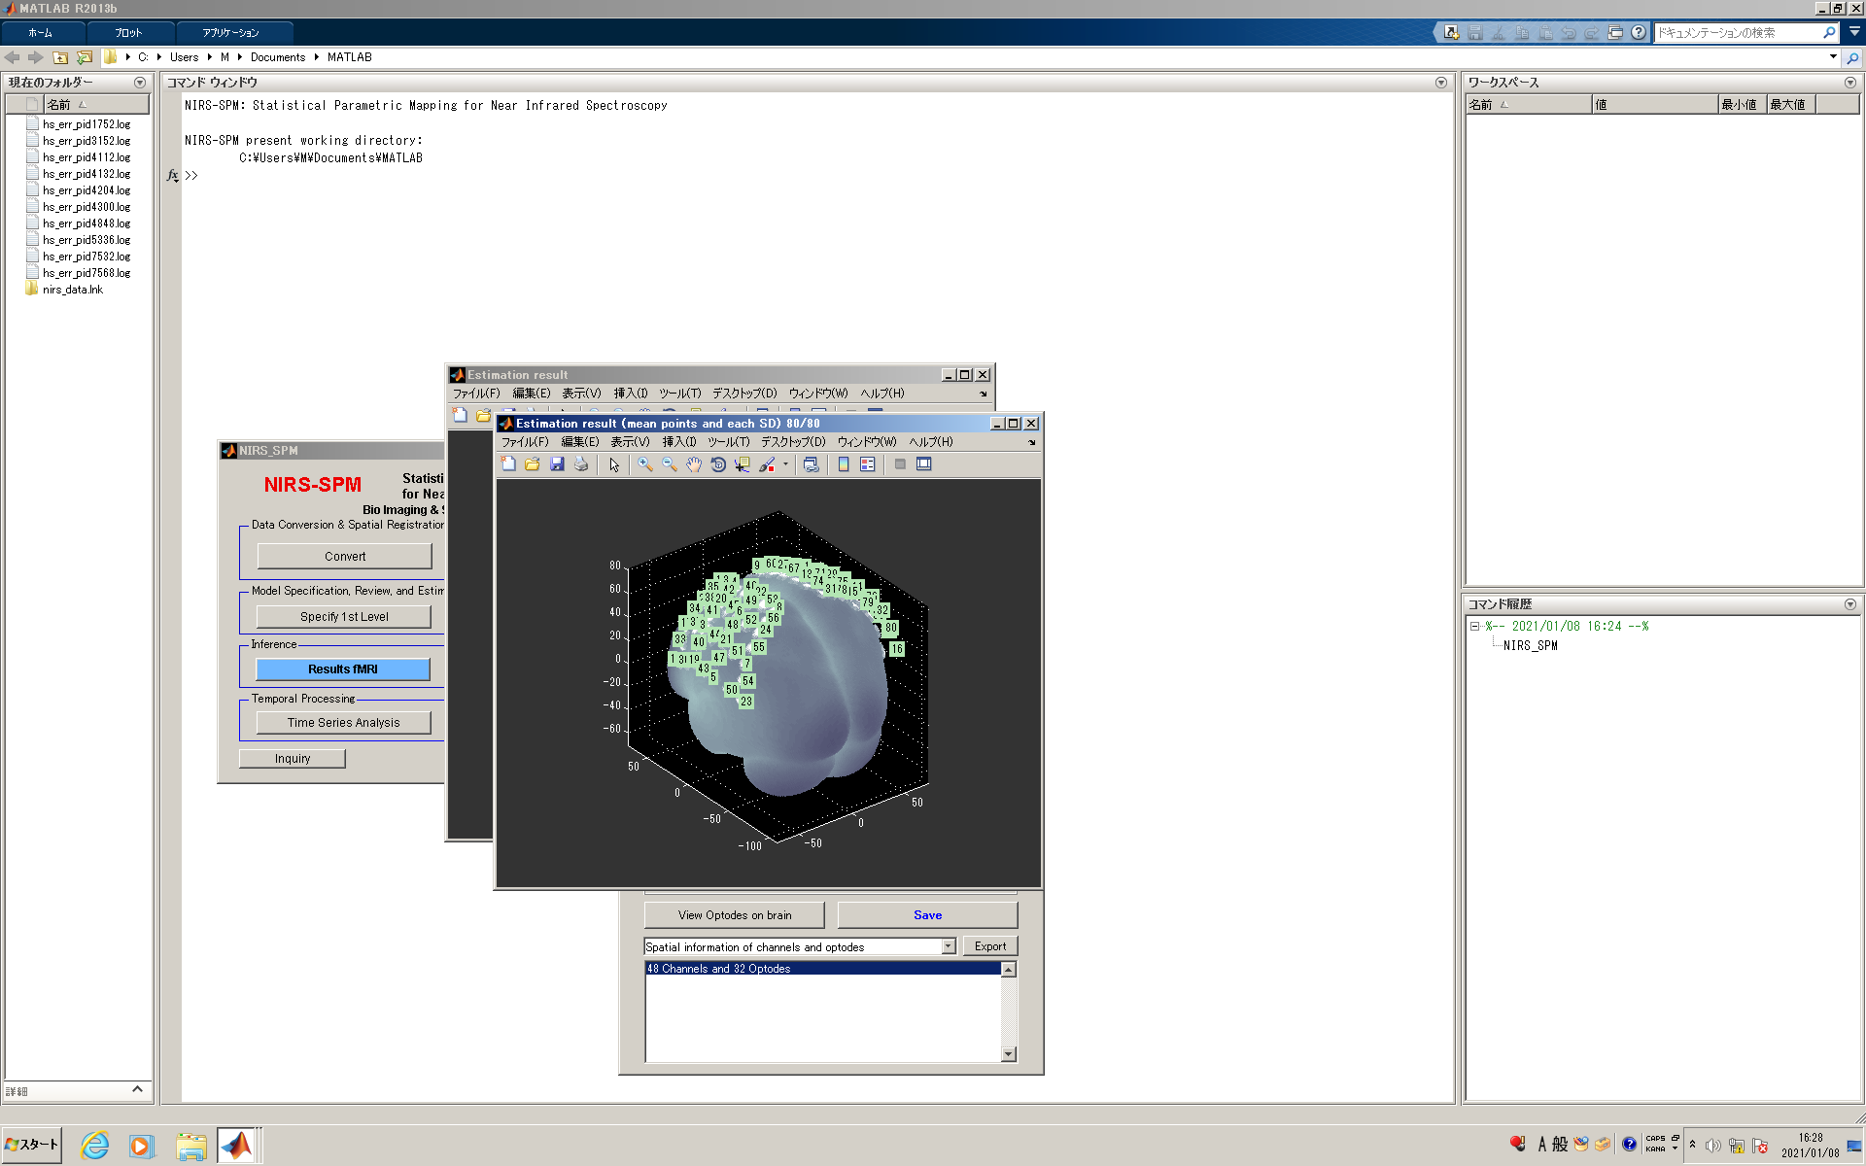1866x1166 pixels.
Task: Click the Print Figure icon
Action: coord(581,464)
